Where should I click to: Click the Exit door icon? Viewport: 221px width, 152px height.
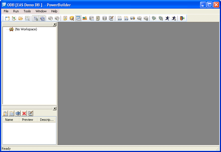tap(182, 18)
